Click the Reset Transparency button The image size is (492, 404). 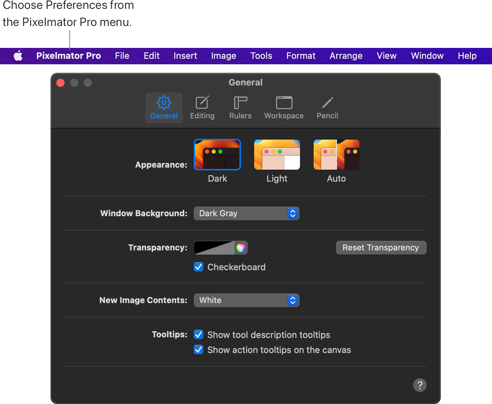tap(381, 248)
